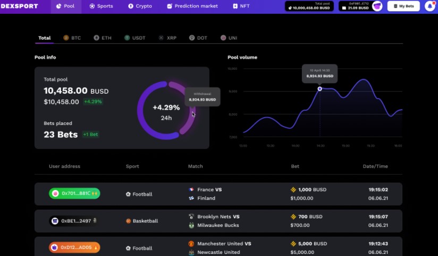Screen dimensions: 438x256
Task: Click the Football icon in France row
Action: click(128, 194)
